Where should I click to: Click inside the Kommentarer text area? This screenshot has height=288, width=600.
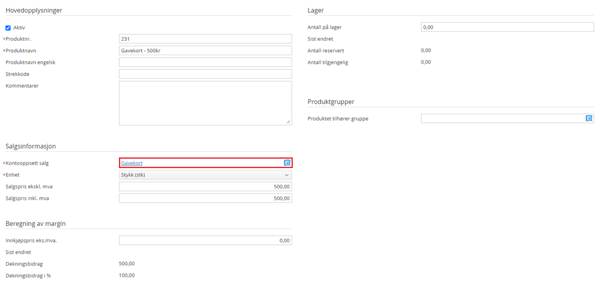(x=206, y=103)
